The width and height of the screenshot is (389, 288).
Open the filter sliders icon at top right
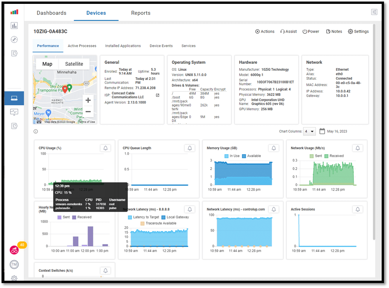pyautogui.click(x=374, y=12)
